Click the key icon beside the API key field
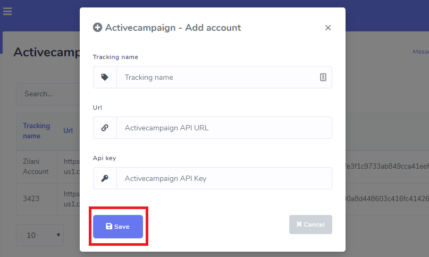Image resolution: width=429 pixels, height=257 pixels. pyautogui.click(x=105, y=178)
